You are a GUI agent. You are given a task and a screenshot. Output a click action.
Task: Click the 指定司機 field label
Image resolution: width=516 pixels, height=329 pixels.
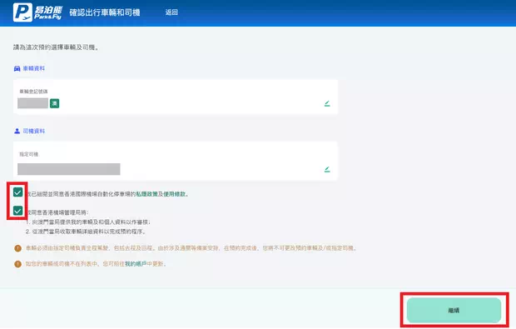coord(29,154)
